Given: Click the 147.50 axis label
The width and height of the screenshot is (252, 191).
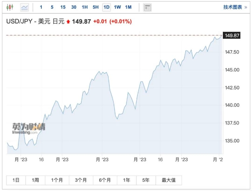Looking at the screenshot, I should 232,52.
